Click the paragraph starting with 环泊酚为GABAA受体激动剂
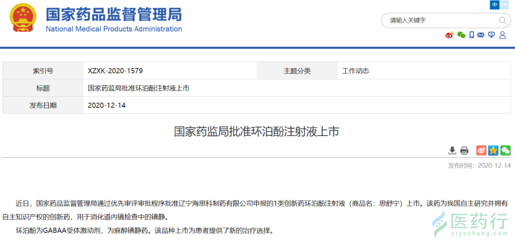 point(144,231)
